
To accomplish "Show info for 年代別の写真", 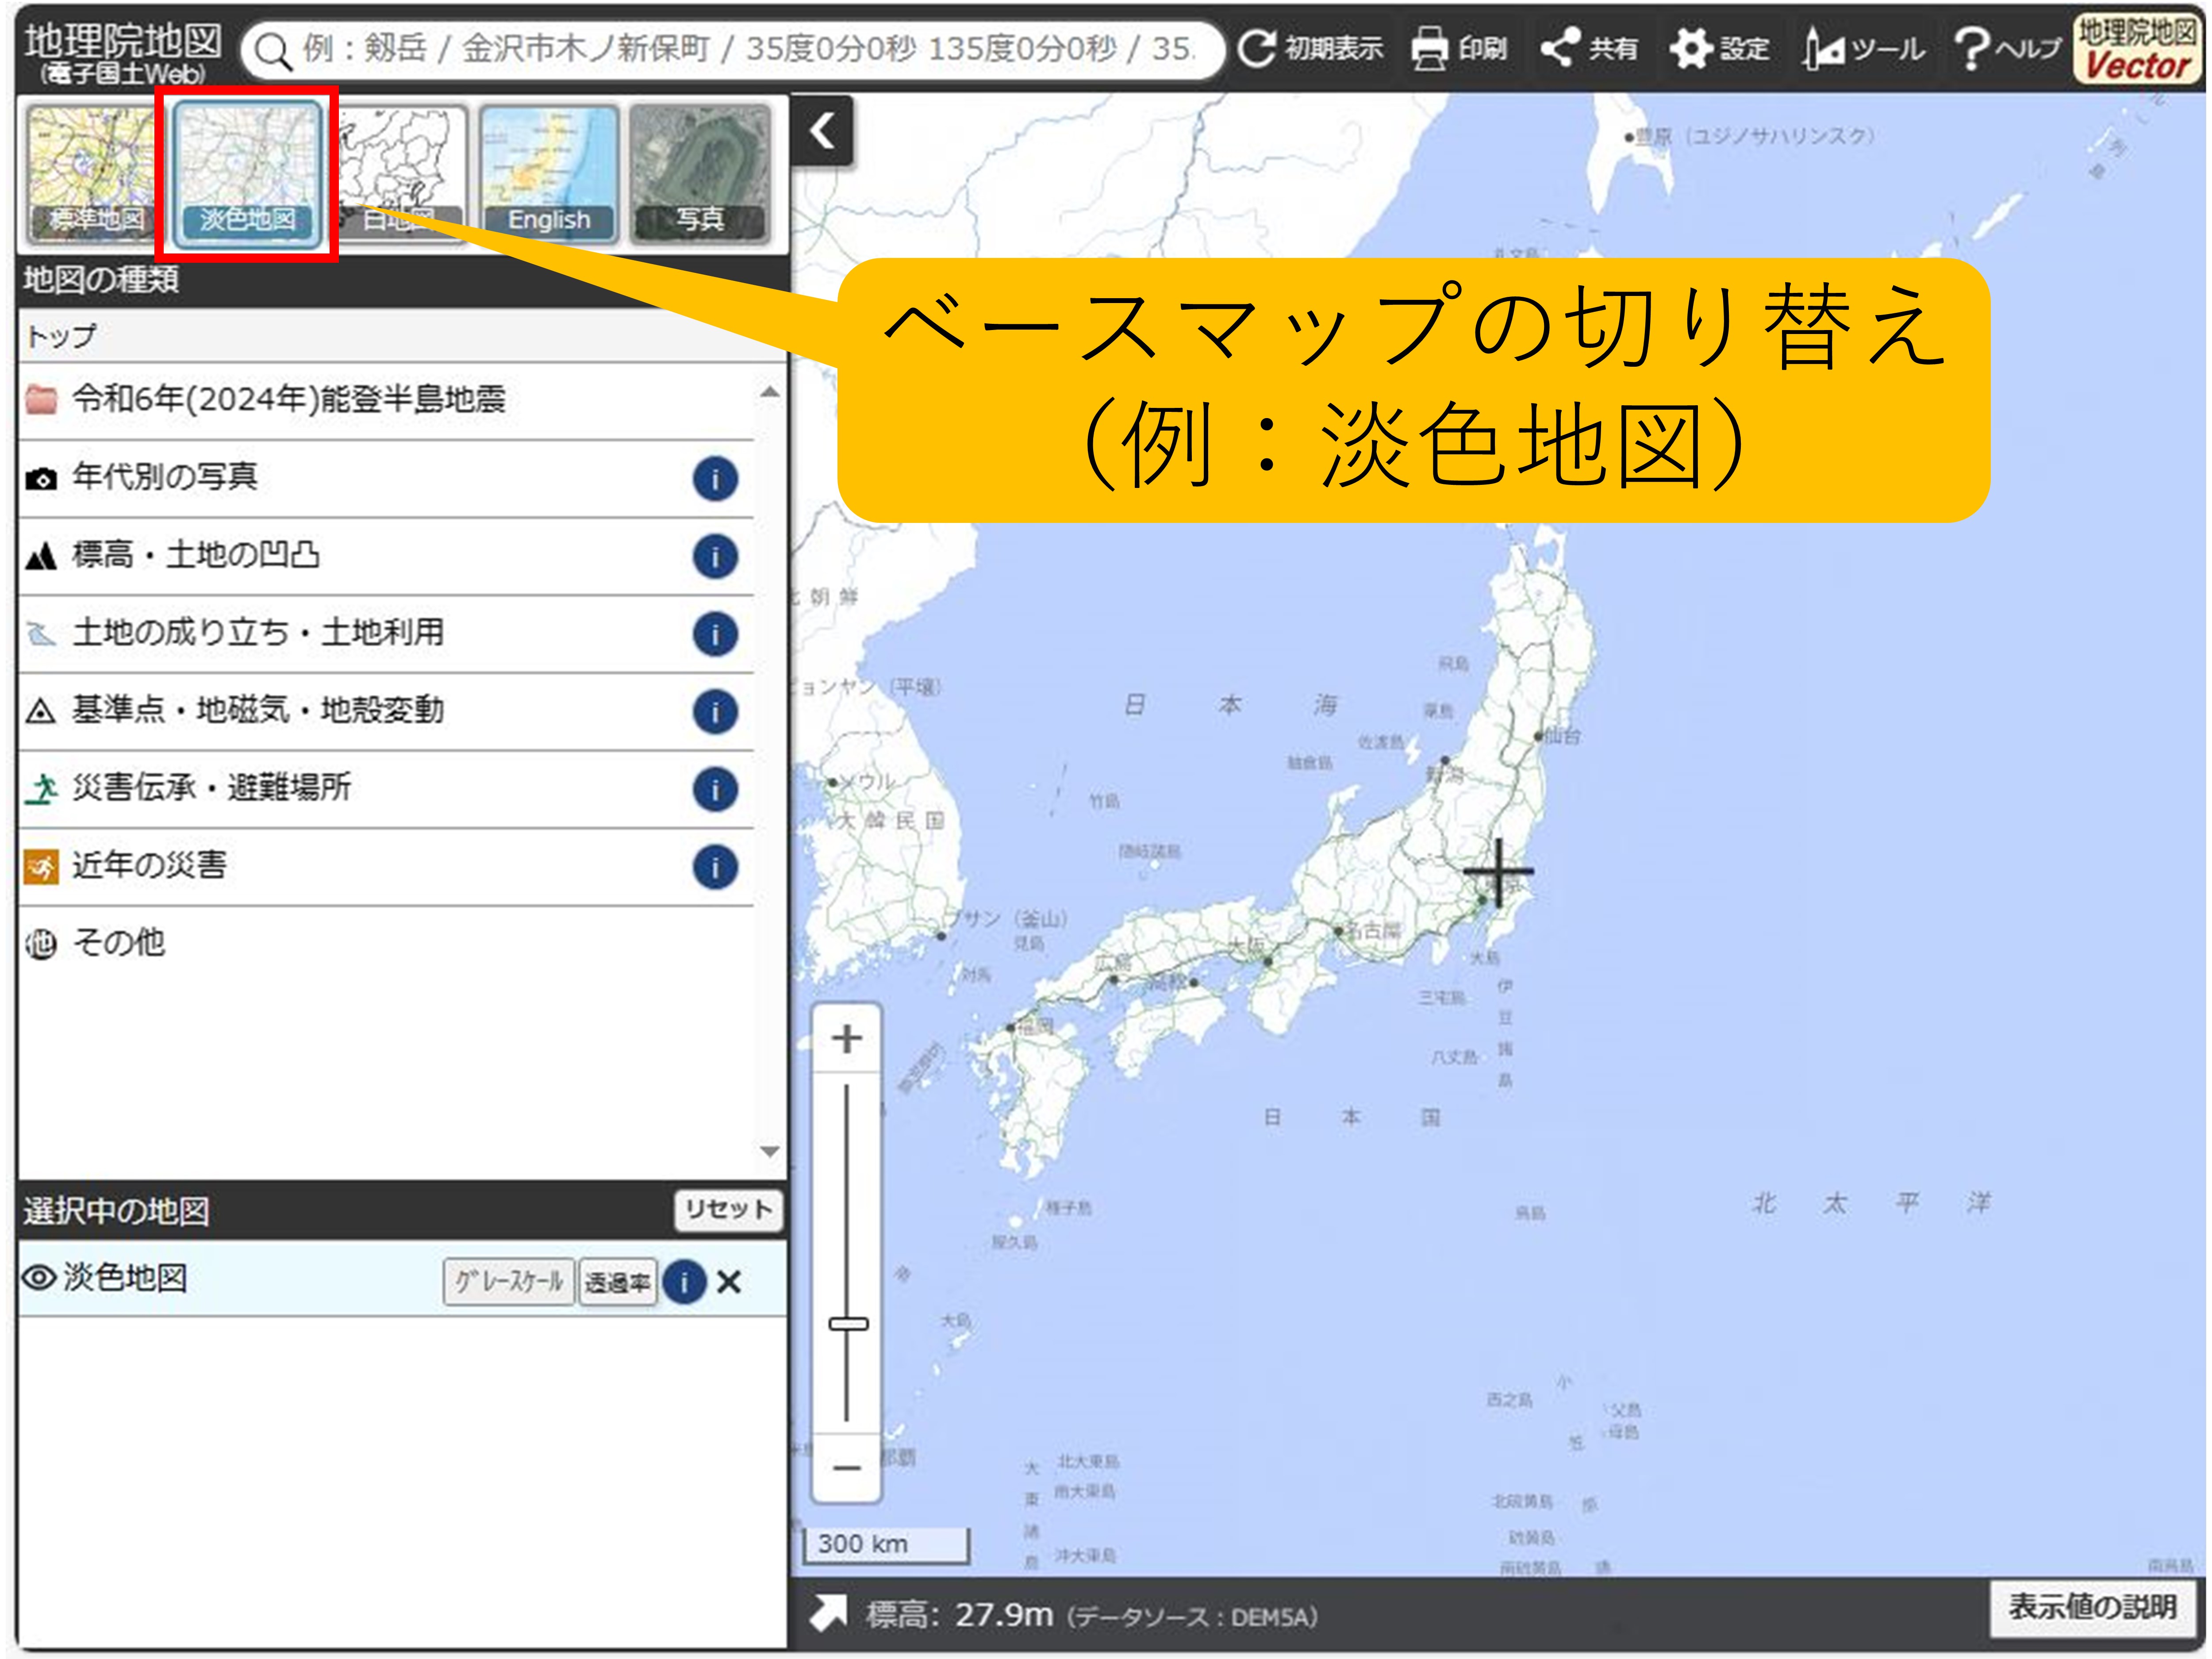I will coord(715,479).
